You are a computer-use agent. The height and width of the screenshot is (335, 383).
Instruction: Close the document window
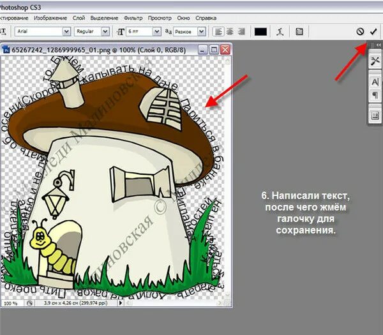point(225,50)
